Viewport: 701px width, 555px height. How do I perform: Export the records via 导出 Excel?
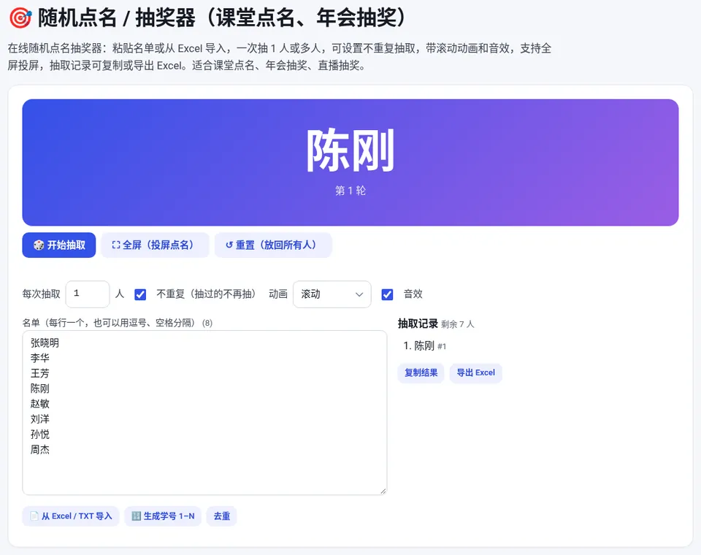pyautogui.click(x=475, y=373)
